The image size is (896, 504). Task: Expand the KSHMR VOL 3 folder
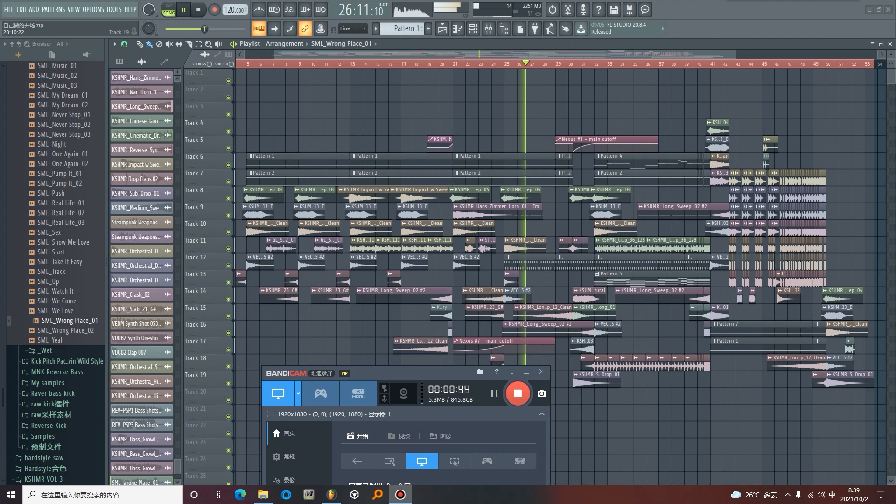click(43, 479)
